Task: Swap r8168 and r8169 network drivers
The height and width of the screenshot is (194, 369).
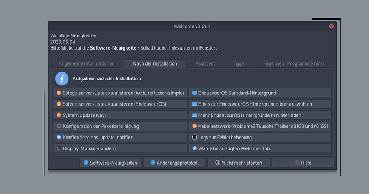Action: pyautogui.click(x=260, y=126)
